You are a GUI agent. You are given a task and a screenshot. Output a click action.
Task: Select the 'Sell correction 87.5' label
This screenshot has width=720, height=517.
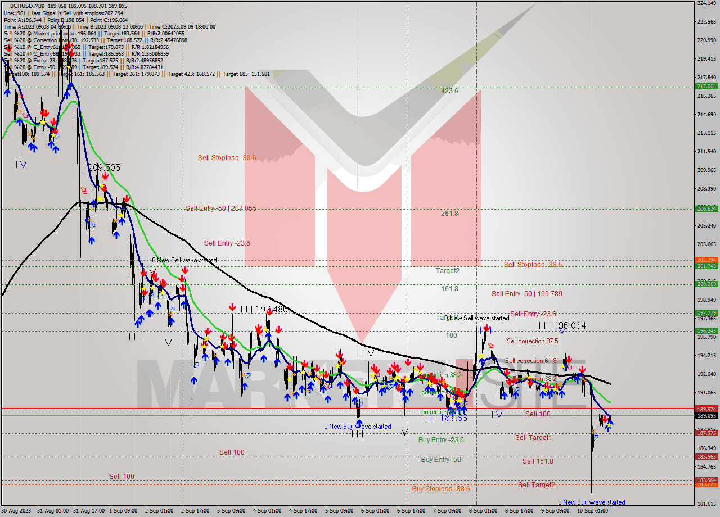(533, 341)
